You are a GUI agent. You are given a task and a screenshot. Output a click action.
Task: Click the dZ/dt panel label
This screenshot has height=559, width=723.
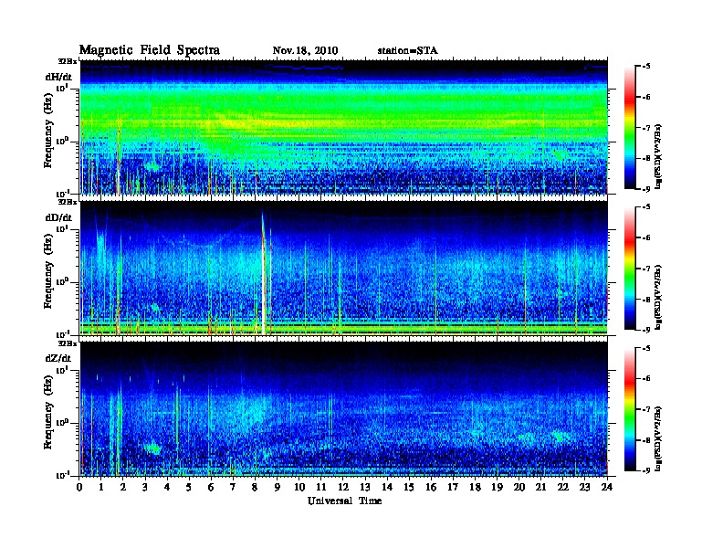pos(58,358)
